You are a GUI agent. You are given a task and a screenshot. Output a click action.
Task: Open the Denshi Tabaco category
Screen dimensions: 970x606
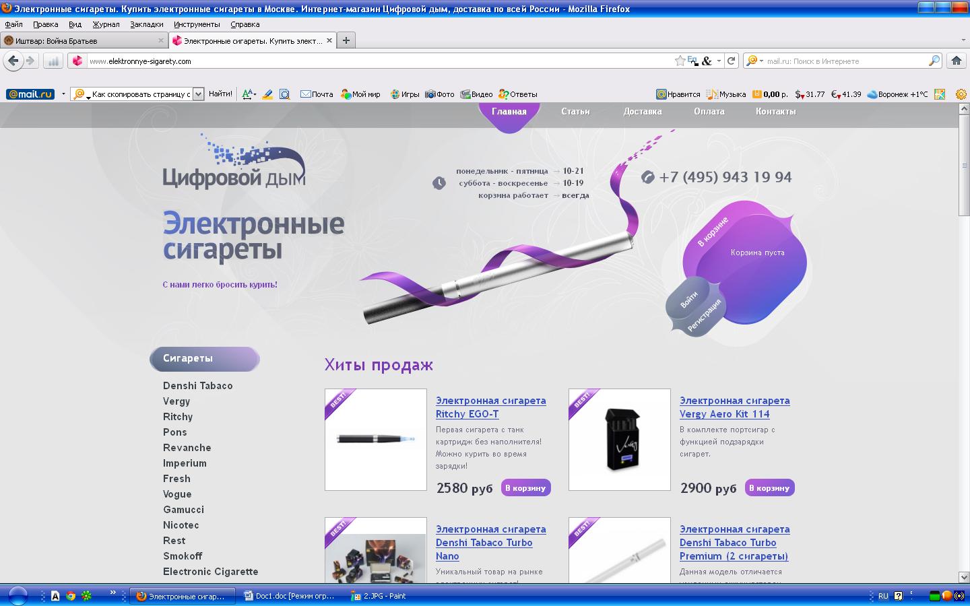click(x=198, y=386)
